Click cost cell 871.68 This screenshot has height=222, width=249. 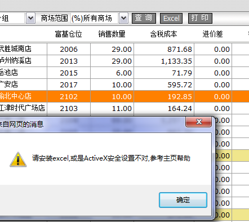pyautogui.click(x=164, y=49)
